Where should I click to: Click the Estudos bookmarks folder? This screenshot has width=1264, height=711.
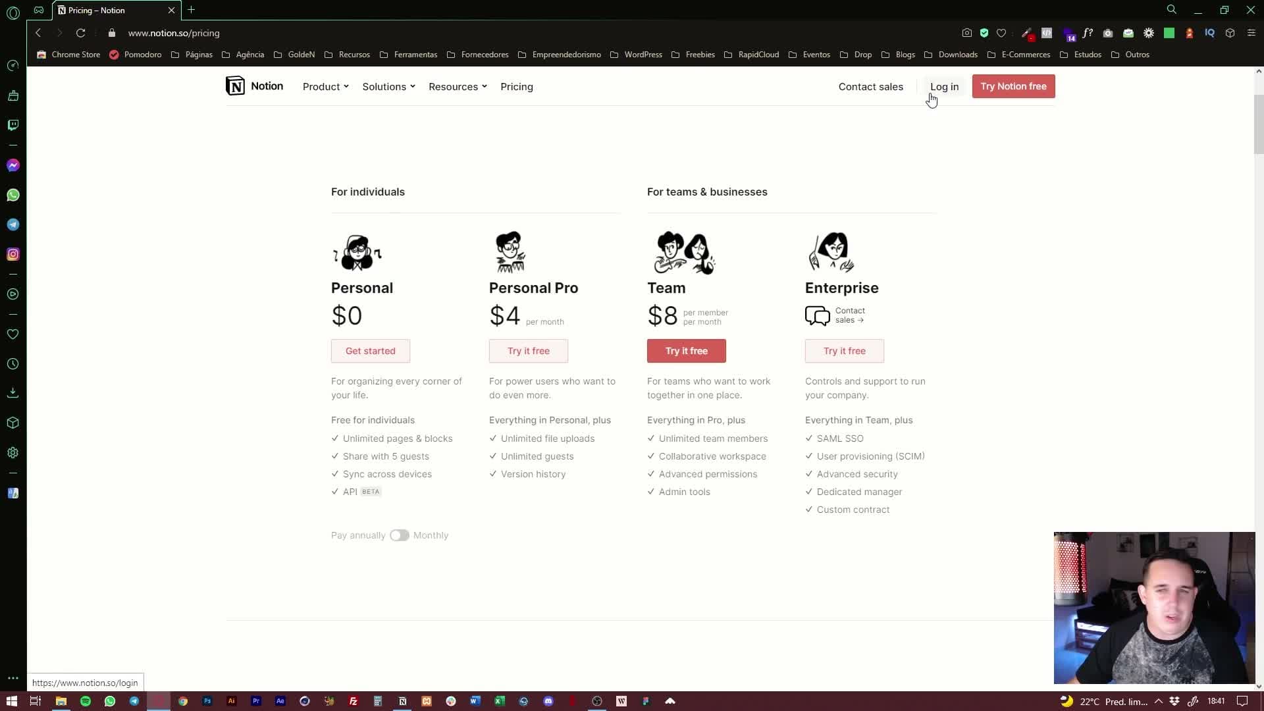pyautogui.click(x=1080, y=55)
